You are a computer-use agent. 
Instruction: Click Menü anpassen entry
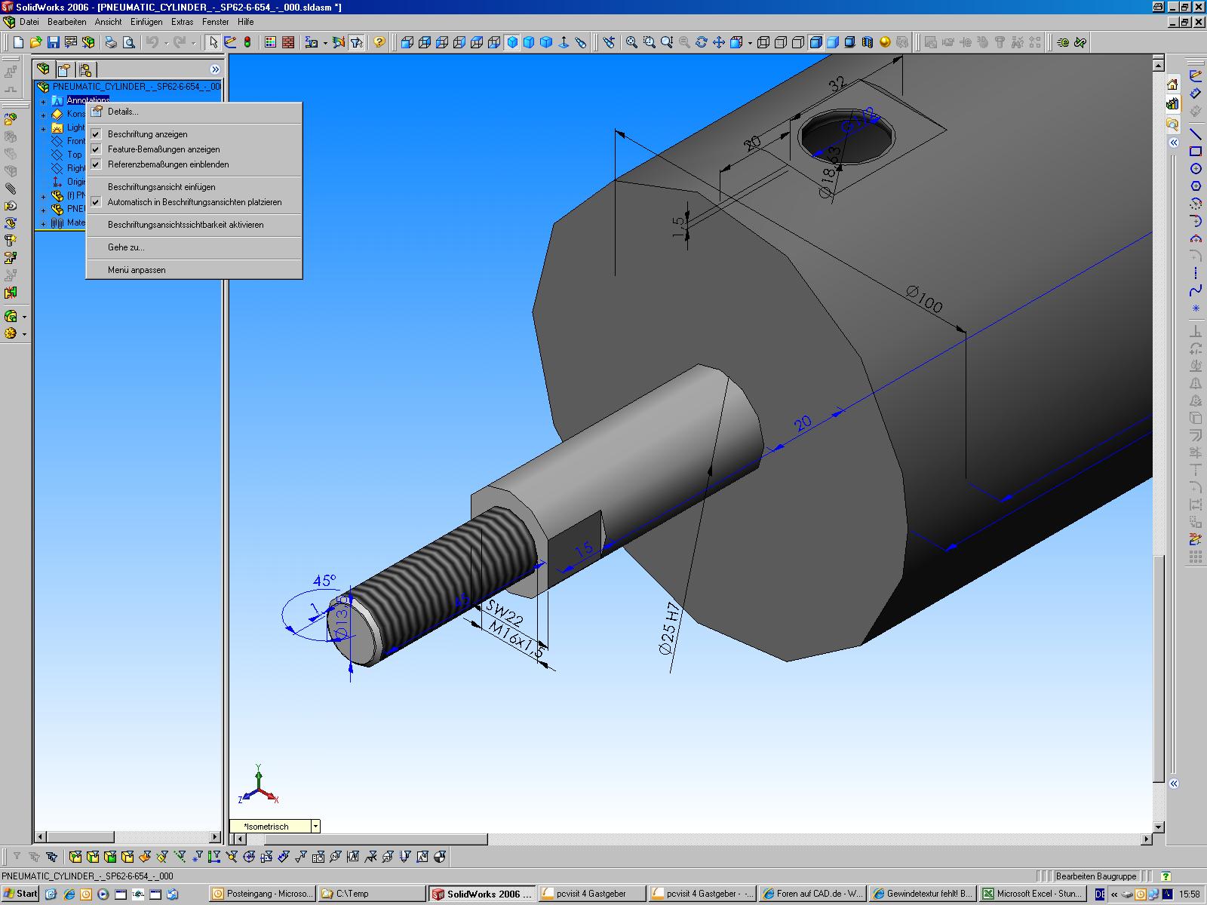[137, 270]
